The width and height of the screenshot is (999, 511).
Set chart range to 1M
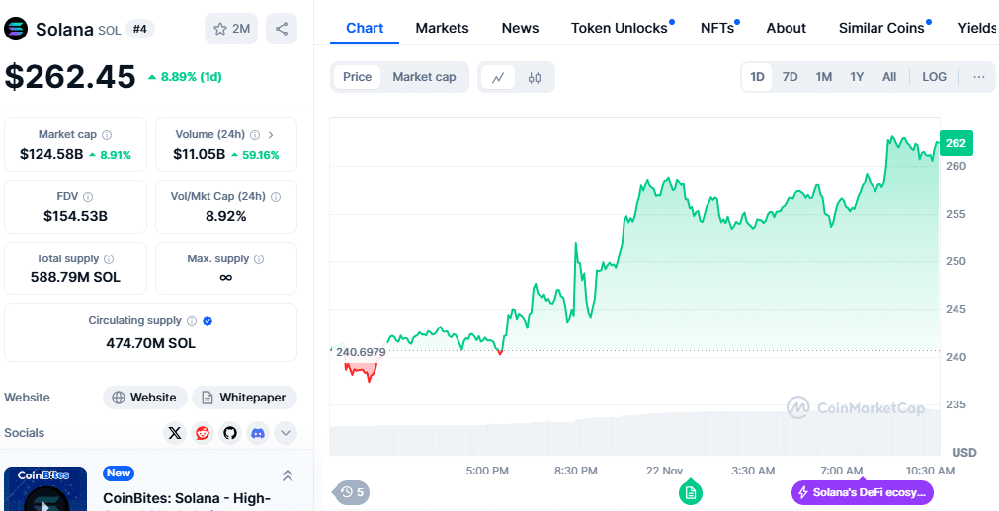click(x=824, y=77)
